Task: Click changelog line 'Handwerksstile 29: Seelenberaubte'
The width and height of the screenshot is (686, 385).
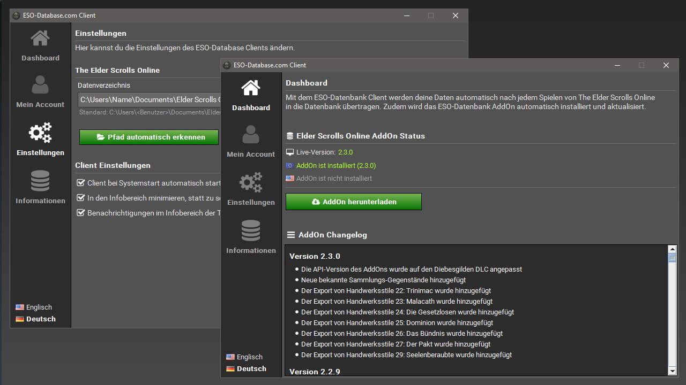Action: pyautogui.click(x=406, y=355)
